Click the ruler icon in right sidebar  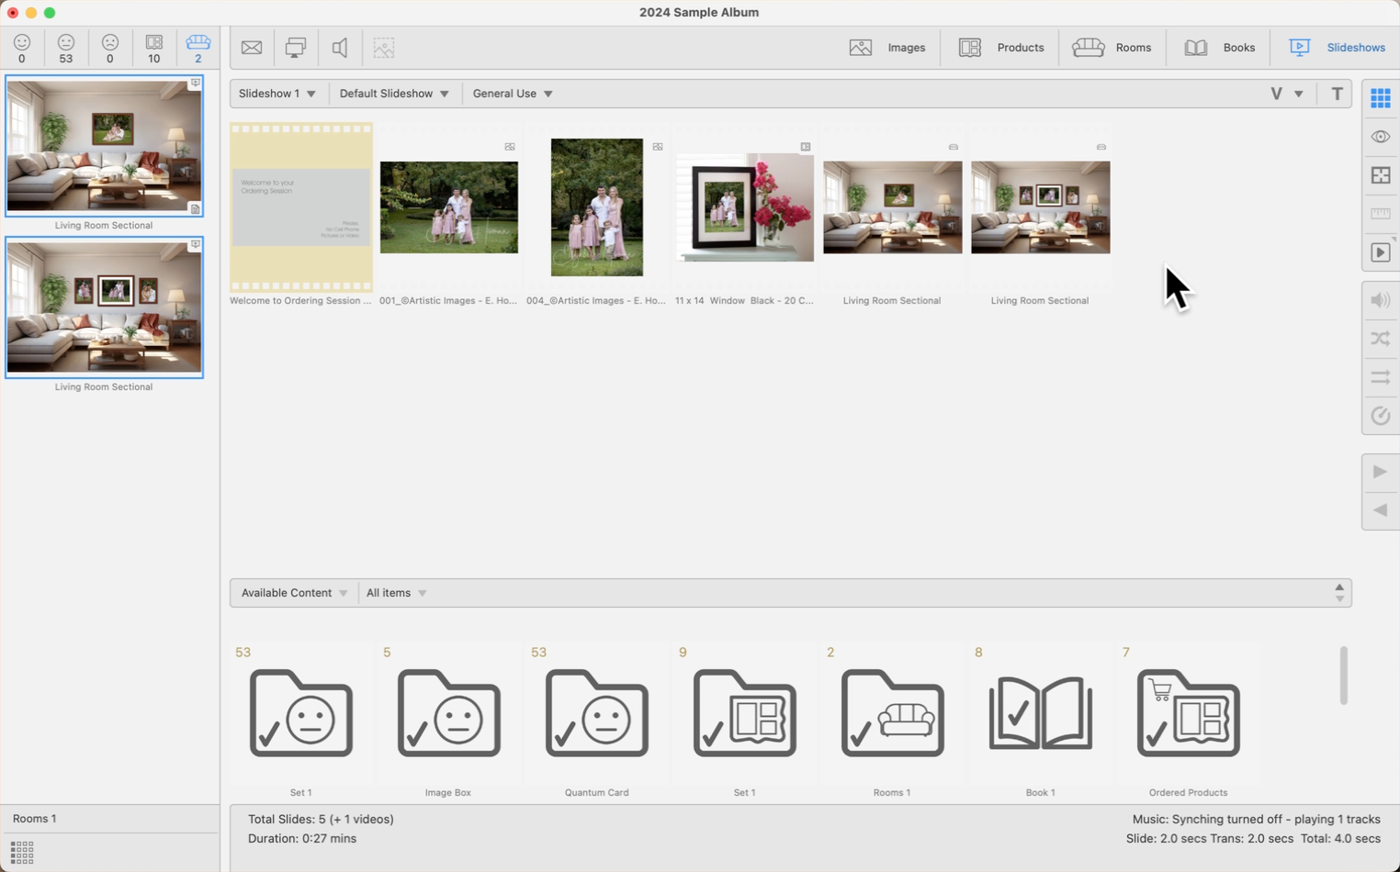click(1380, 214)
